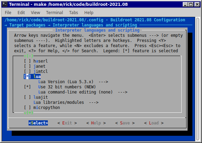202x143 pixels.
Task: Open the Edit menu
Action: pos(21,13)
